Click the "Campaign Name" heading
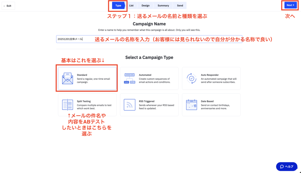 point(149,24)
